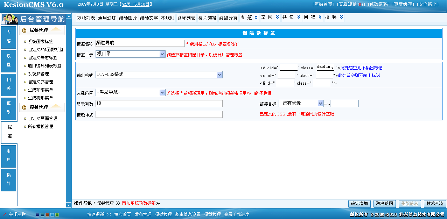Click the double-chevron icon next to 问吧
This screenshot has width=447, height=219.
point(320,17)
